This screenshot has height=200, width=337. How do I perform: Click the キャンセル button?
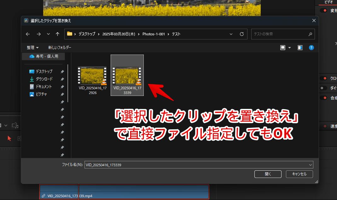pos(299,174)
